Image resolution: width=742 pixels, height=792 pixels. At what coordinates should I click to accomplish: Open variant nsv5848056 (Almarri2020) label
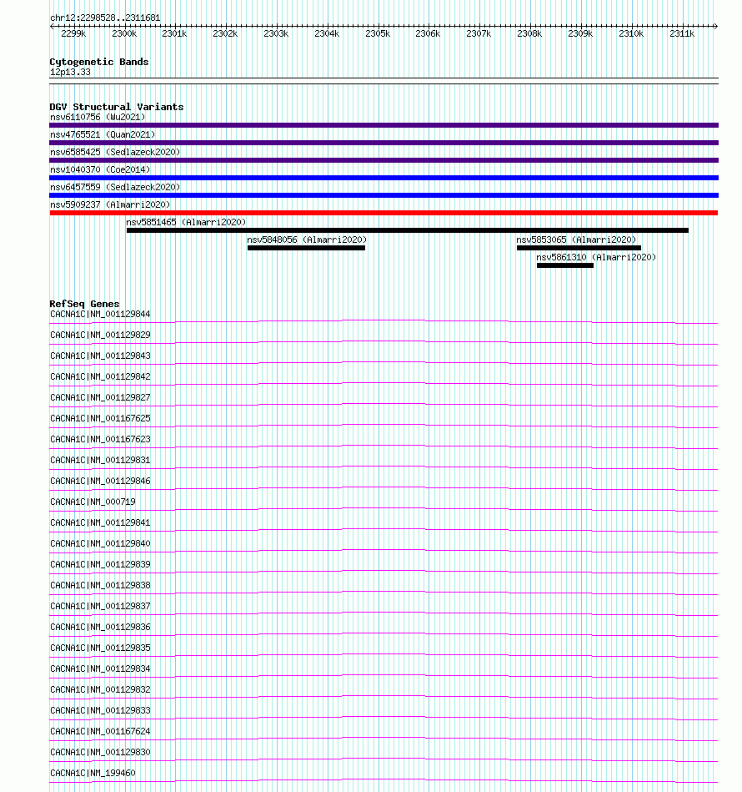[x=307, y=240]
